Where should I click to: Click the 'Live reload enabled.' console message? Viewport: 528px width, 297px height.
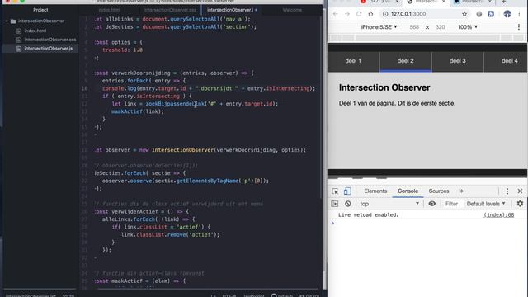pos(369,214)
